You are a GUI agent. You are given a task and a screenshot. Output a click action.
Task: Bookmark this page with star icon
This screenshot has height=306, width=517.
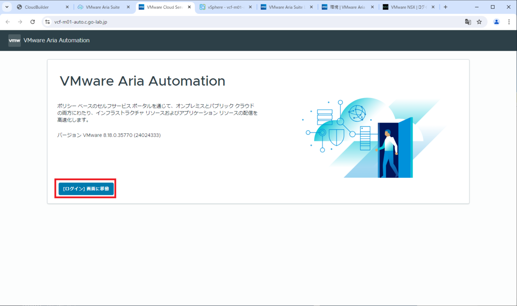pyautogui.click(x=479, y=22)
